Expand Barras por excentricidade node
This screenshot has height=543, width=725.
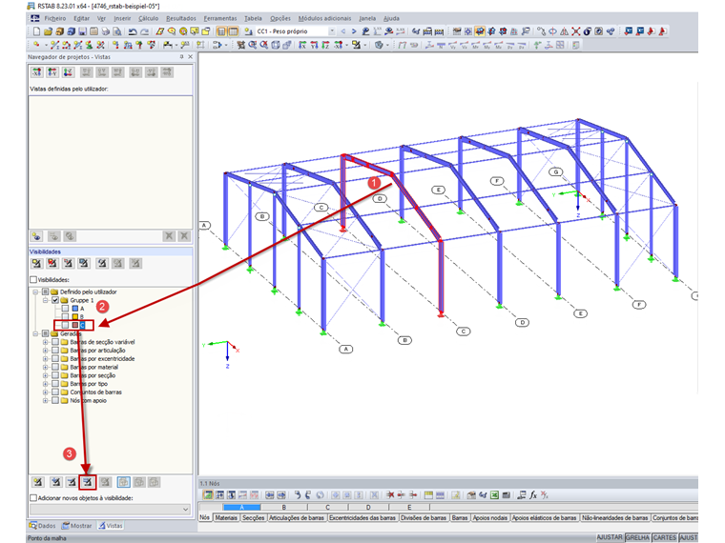46,359
